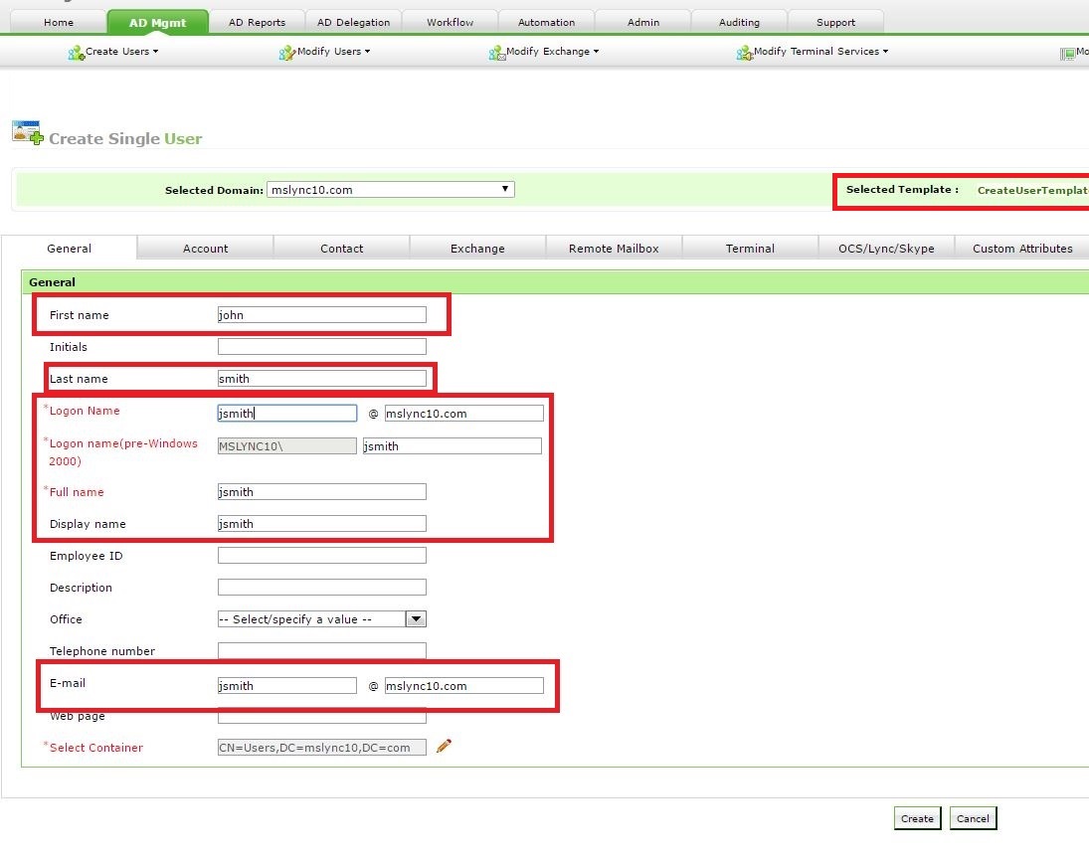
Task: Switch to the Exchange form tab
Action: (x=477, y=249)
